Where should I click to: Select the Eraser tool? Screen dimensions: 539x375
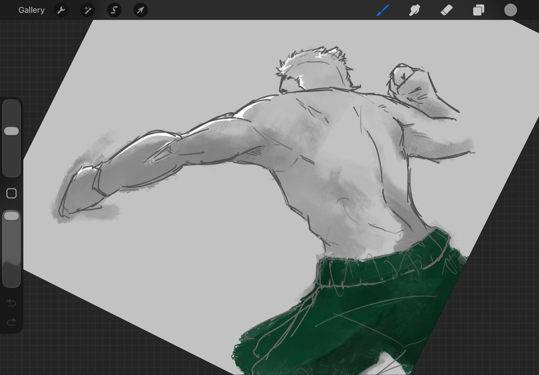(446, 10)
